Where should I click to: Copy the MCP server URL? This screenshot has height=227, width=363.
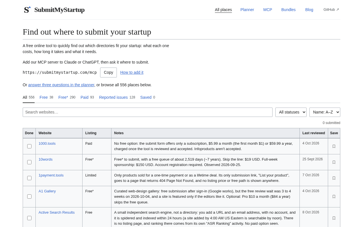point(108,72)
